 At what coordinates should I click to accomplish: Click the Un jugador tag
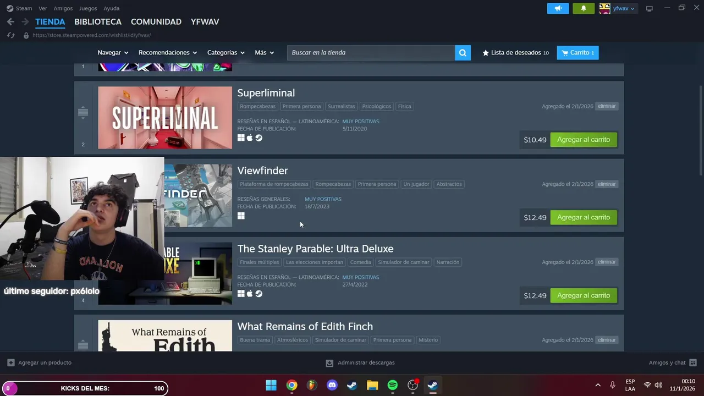[416, 184]
